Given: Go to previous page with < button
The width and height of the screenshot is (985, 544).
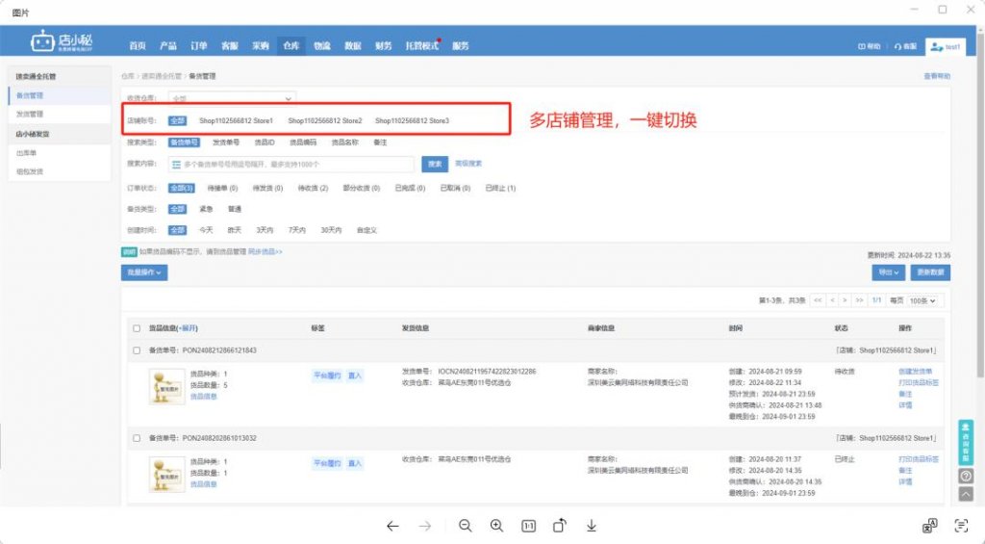Looking at the screenshot, I should click(x=832, y=300).
